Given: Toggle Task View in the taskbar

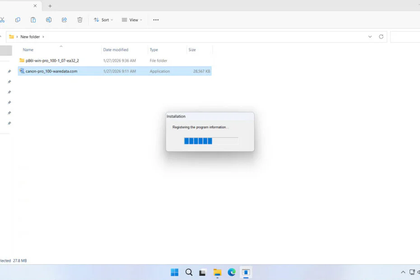Looking at the screenshot, I should click(x=202, y=273).
